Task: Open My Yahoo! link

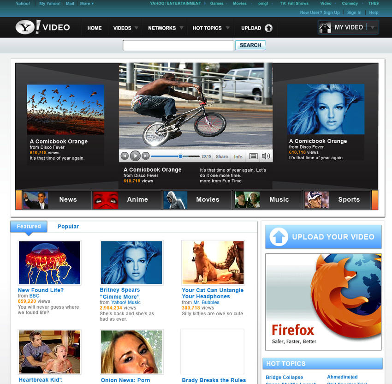Action: coord(50,4)
